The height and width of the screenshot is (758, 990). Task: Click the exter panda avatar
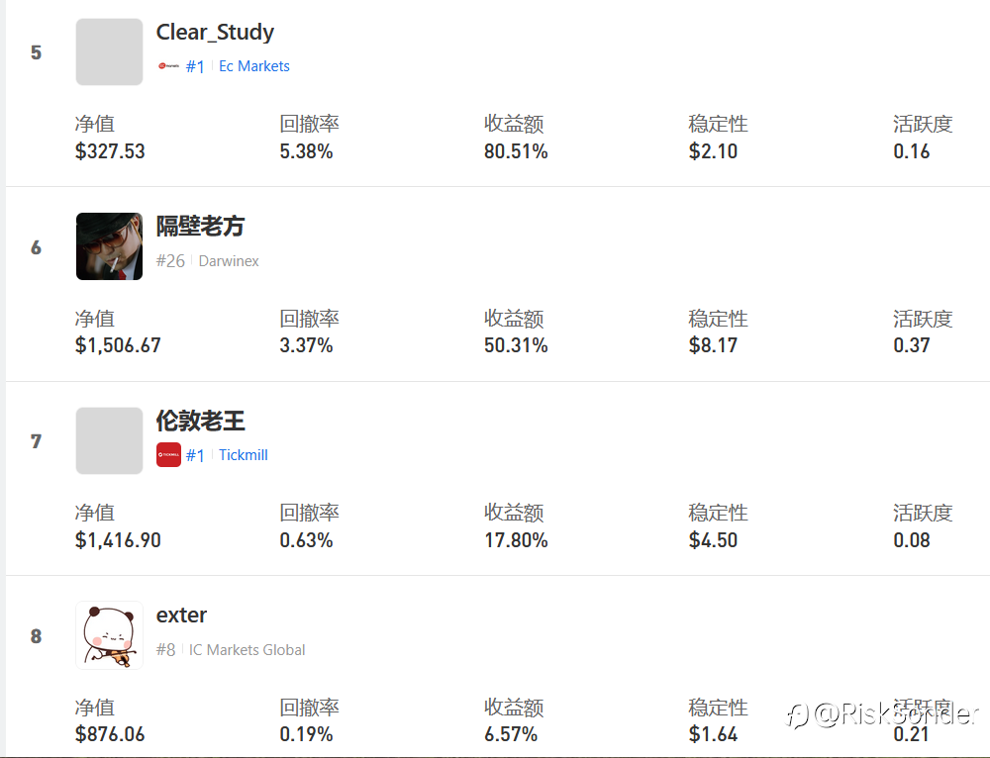pyautogui.click(x=109, y=635)
